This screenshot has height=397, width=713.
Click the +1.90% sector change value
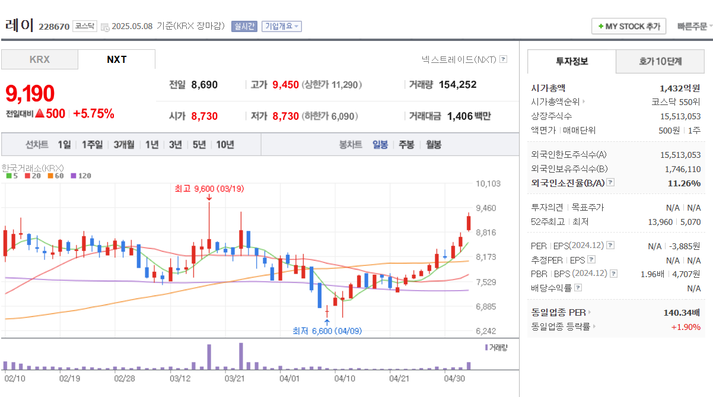coord(686,326)
